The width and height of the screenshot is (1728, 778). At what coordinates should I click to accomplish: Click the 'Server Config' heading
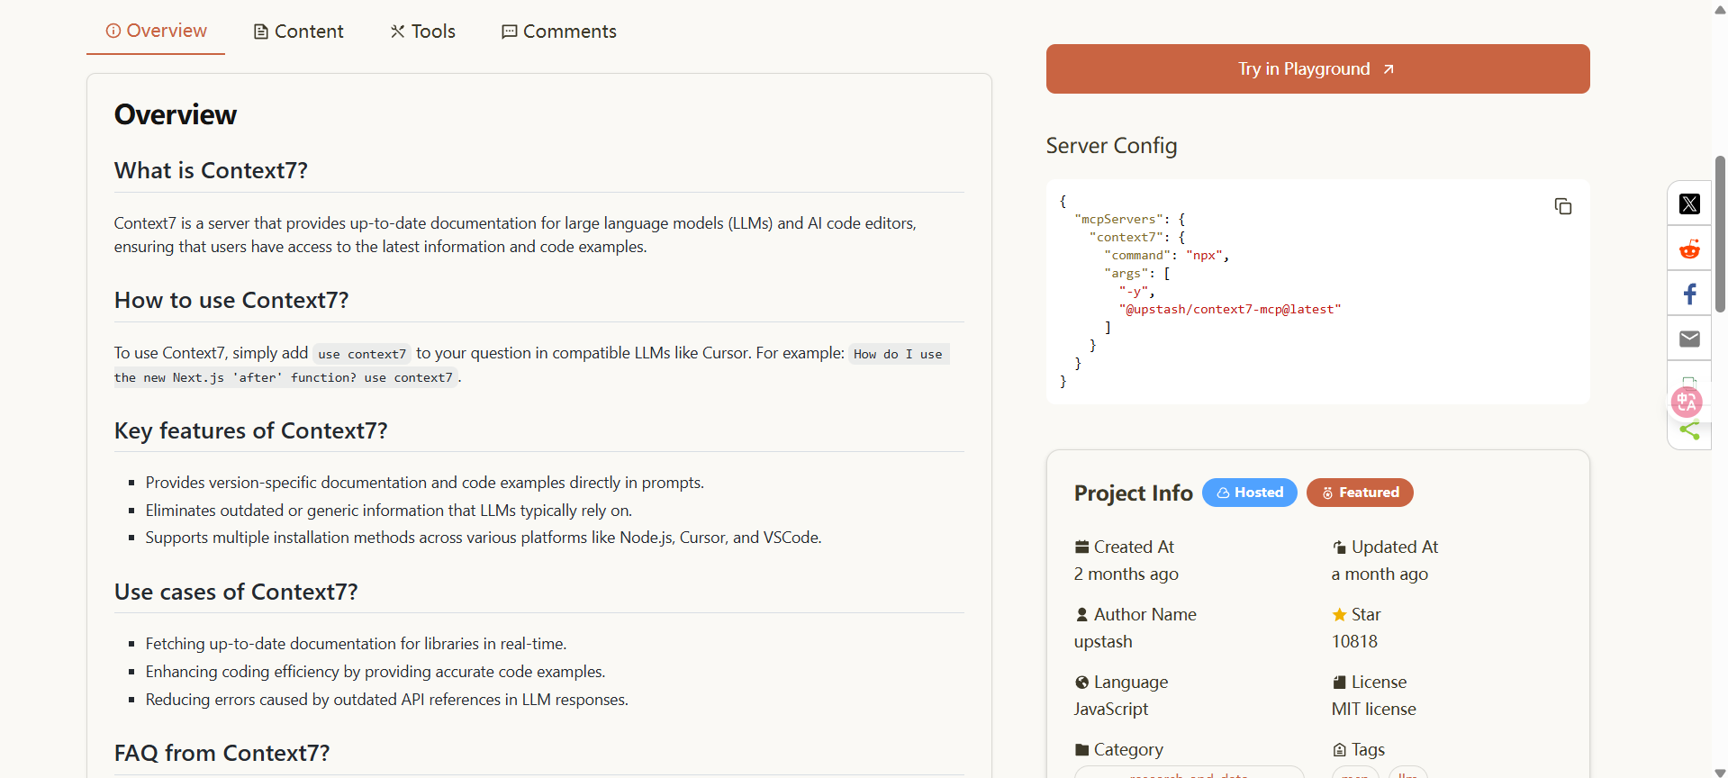click(1111, 145)
